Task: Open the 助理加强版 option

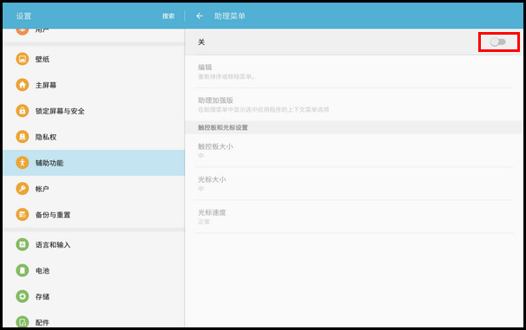Action: click(x=354, y=105)
